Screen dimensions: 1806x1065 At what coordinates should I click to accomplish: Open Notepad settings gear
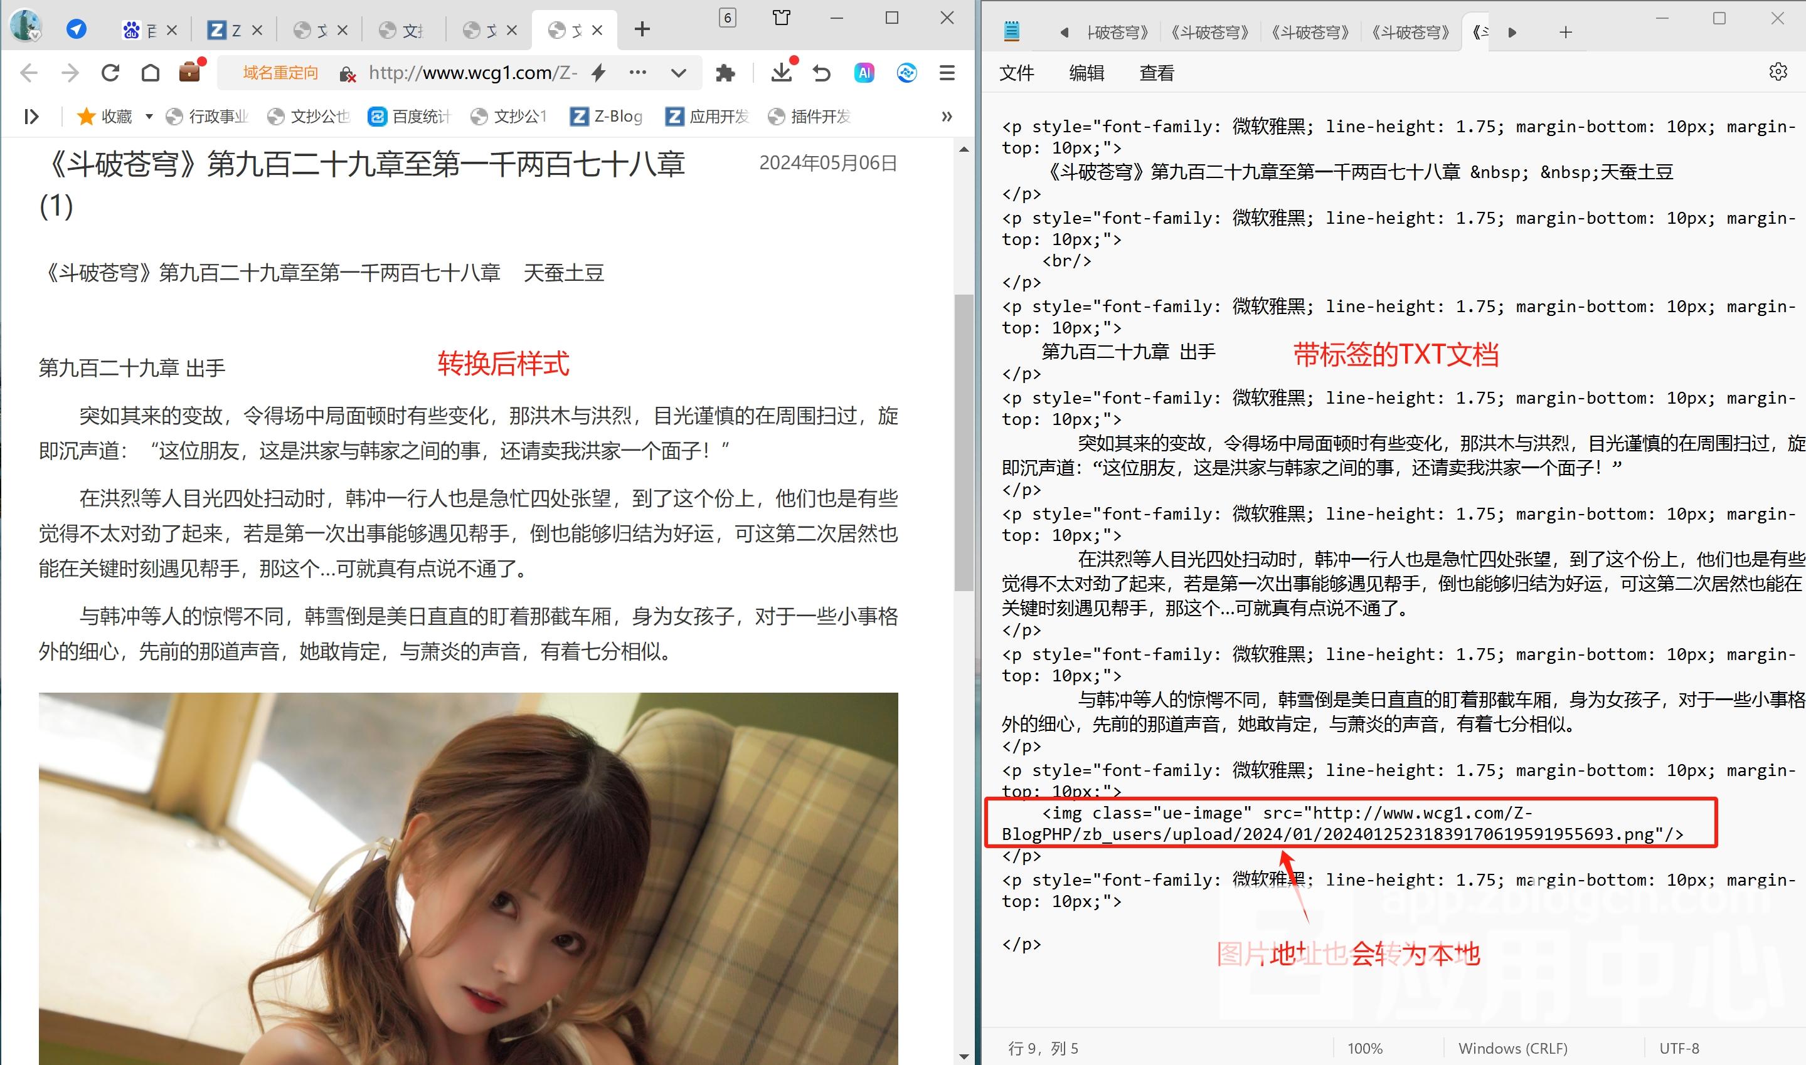coord(1777,71)
